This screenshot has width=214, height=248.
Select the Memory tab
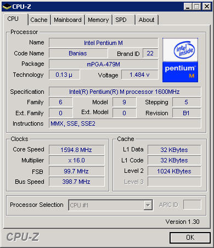pos(98,20)
